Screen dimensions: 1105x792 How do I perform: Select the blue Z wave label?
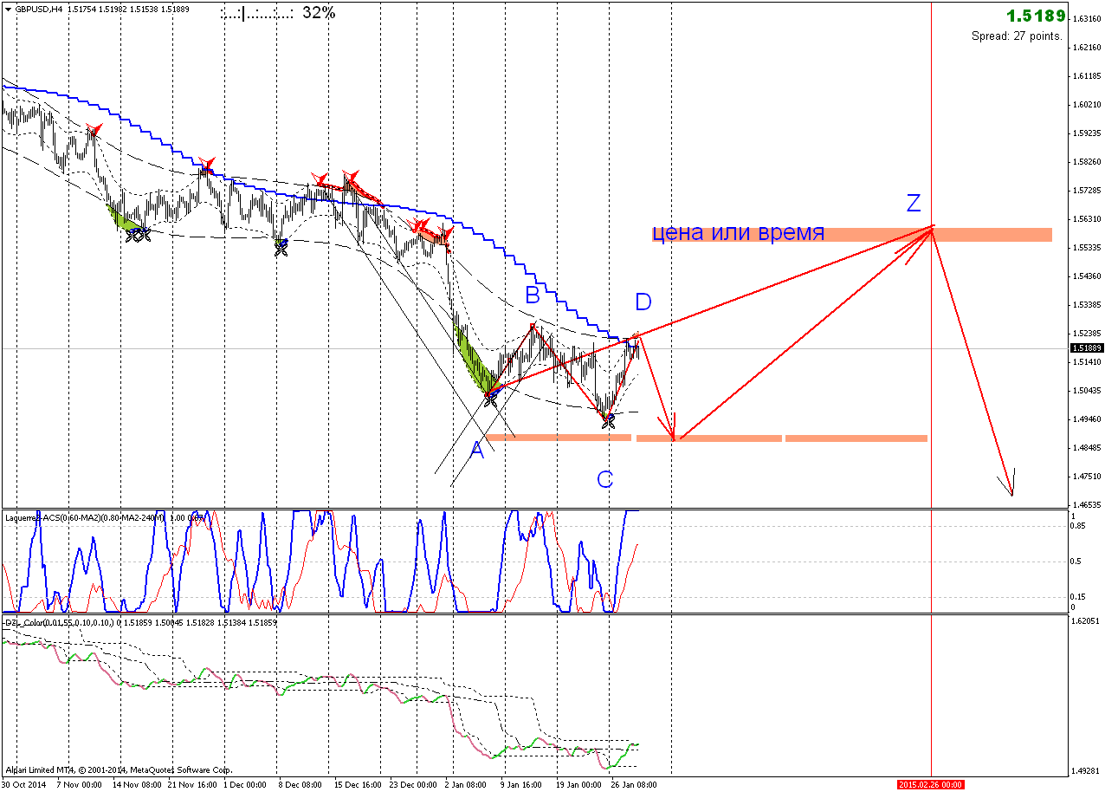coord(914,204)
